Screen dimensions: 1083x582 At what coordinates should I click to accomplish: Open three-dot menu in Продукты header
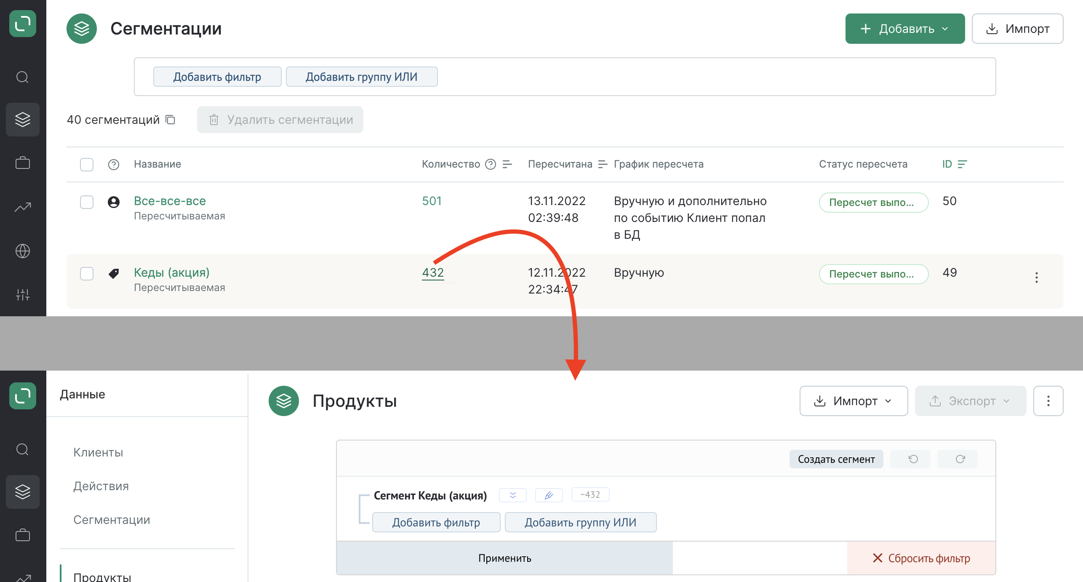point(1048,401)
